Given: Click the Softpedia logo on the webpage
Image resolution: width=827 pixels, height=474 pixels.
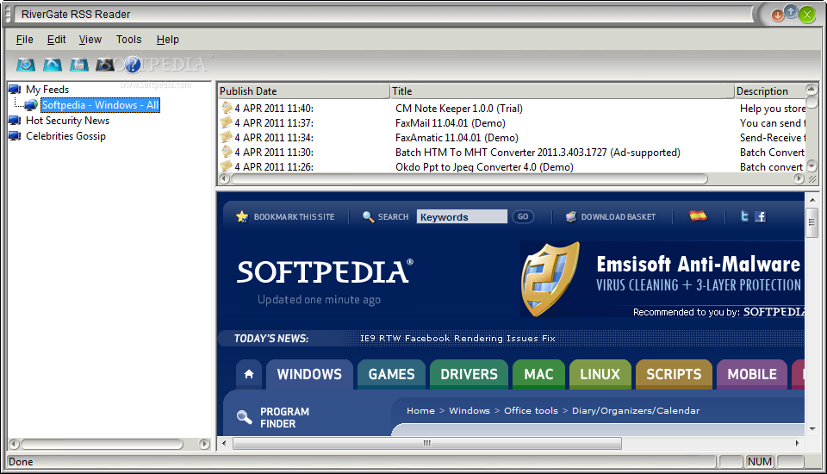Looking at the screenshot, I should 325,271.
